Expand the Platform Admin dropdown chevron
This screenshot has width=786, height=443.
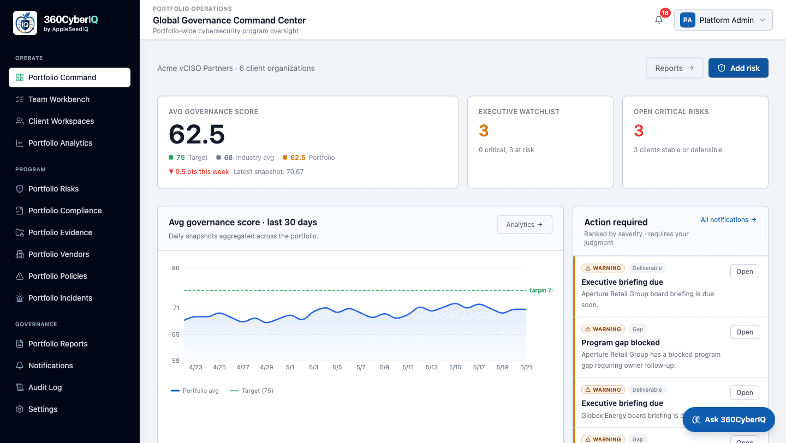click(763, 20)
